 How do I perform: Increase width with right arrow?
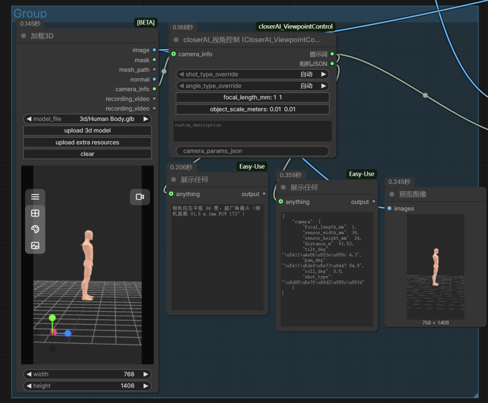click(145, 374)
